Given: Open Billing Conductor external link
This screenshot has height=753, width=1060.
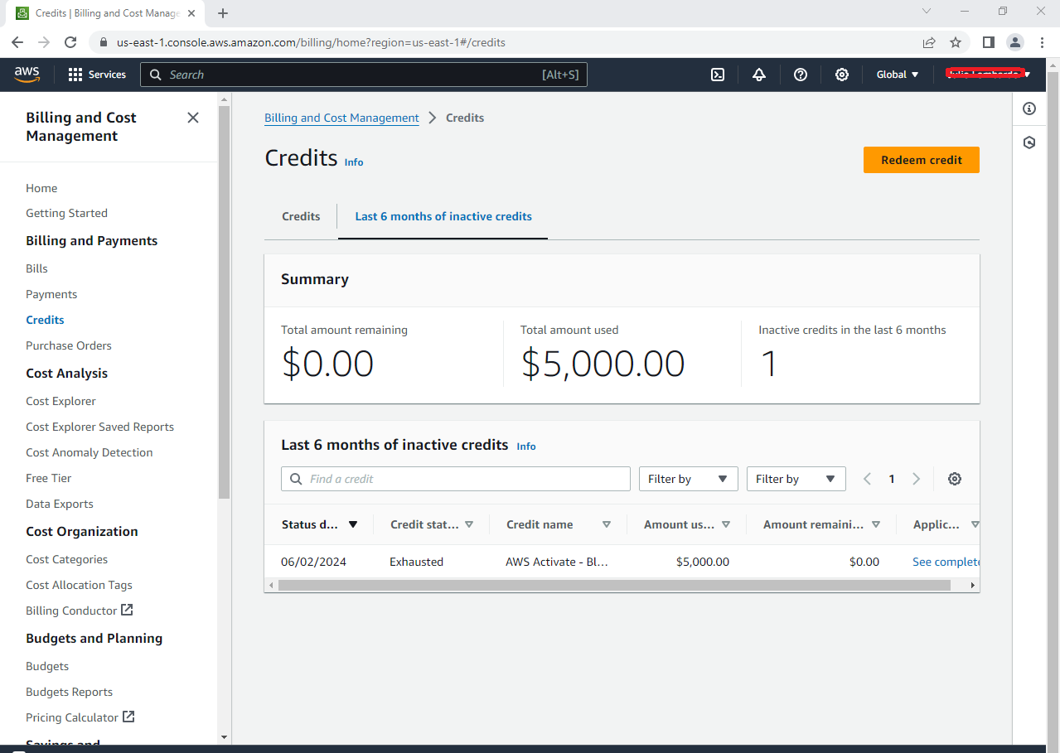Looking at the screenshot, I should [80, 611].
